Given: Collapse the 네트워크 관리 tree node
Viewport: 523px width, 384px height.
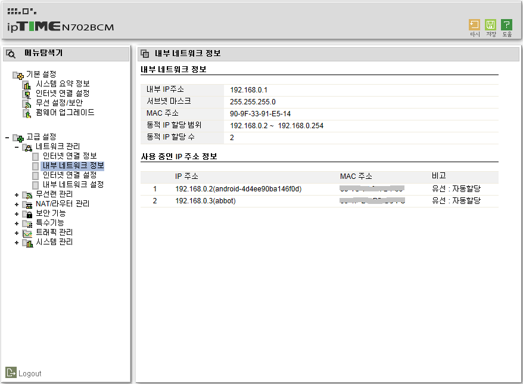Looking at the screenshot, I should [17, 147].
